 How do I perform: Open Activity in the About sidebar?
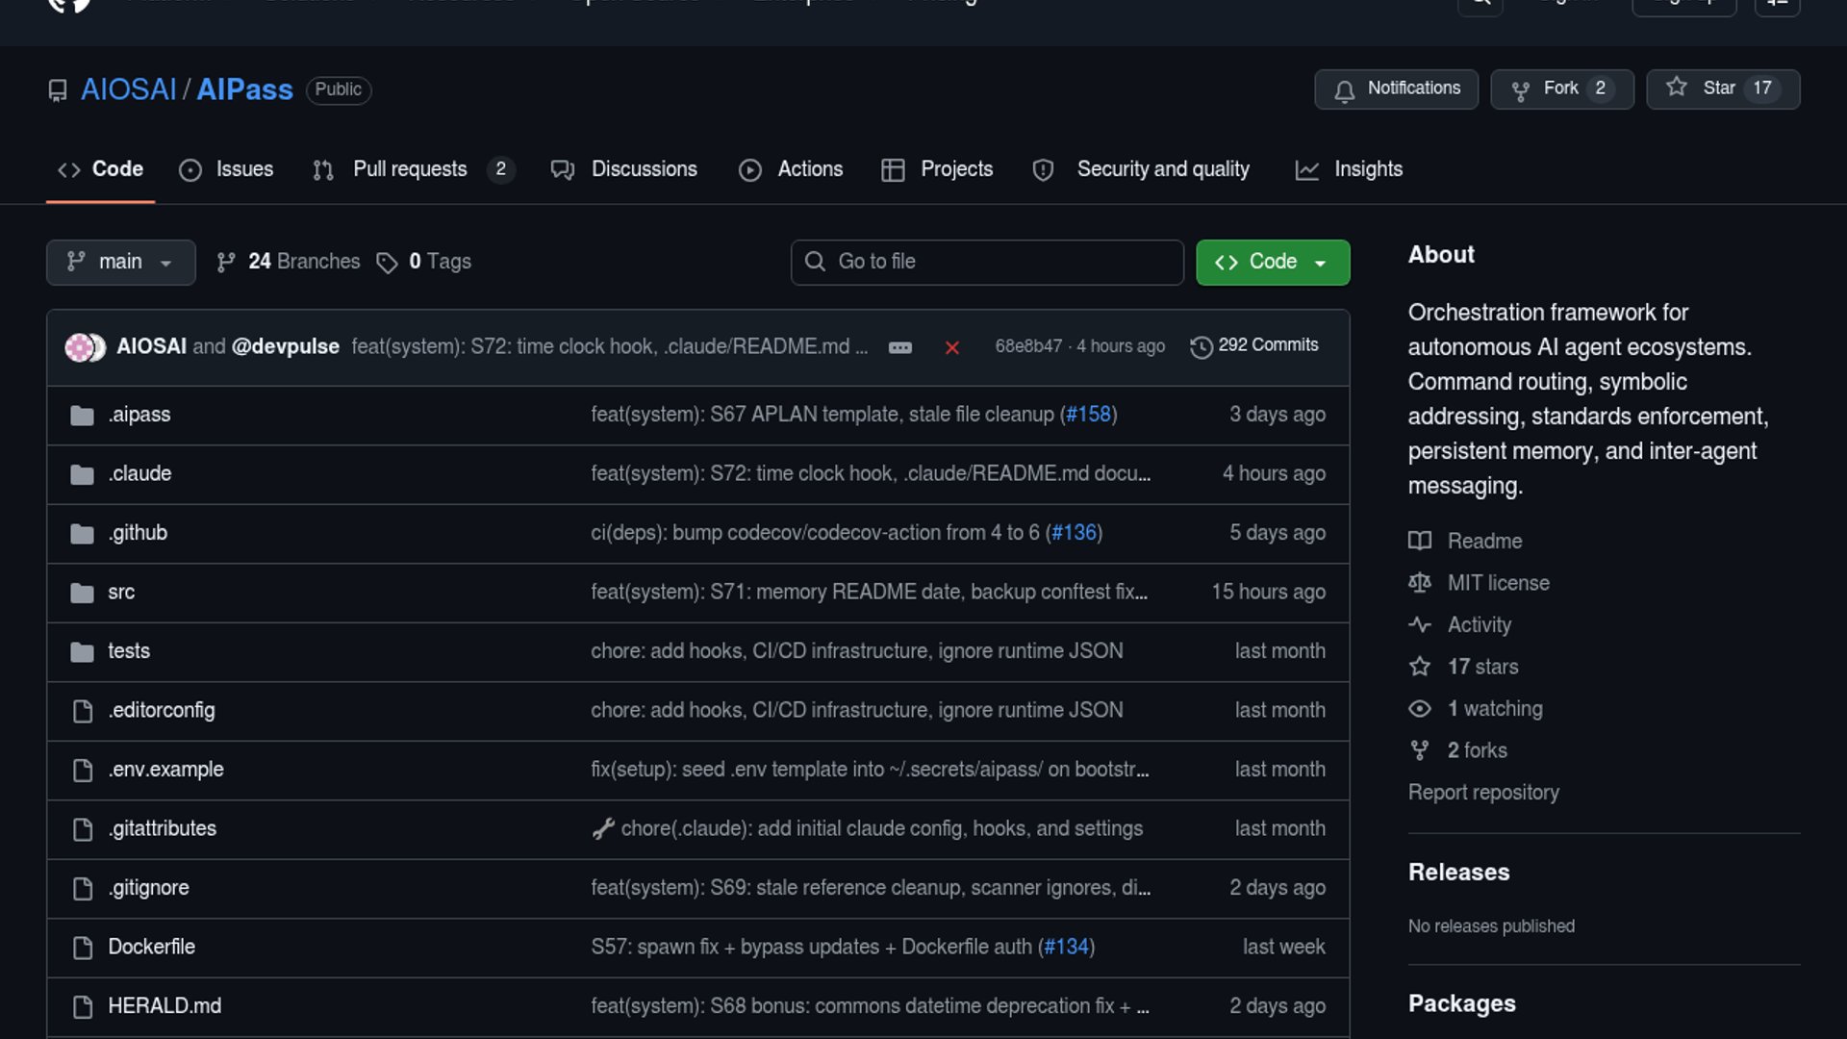[x=1479, y=624]
